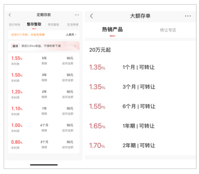The width and height of the screenshot is (199, 174).
Task: Open the three-dot menu on 大额存单
Action: (x=188, y=16)
